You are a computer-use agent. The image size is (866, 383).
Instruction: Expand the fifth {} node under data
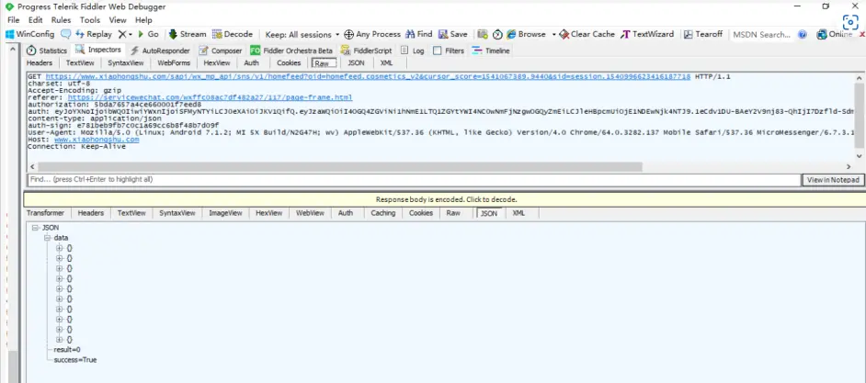coord(59,288)
